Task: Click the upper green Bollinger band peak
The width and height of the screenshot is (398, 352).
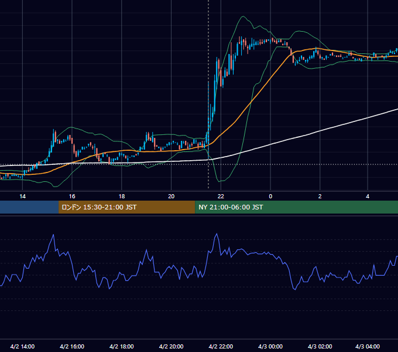Action: pyautogui.click(x=243, y=17)
